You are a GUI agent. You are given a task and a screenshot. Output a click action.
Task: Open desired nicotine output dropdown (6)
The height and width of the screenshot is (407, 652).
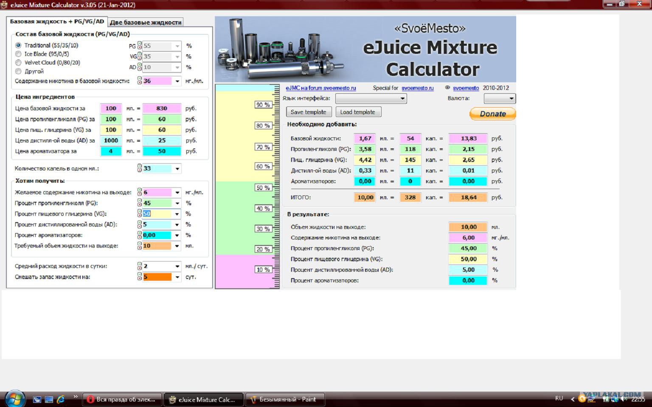pyautogui.click(x=177, y=192)
